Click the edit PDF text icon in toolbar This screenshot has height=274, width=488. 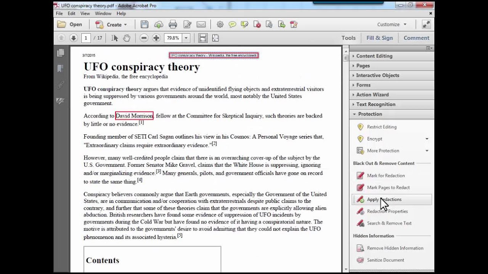click(x=294, y=24)
